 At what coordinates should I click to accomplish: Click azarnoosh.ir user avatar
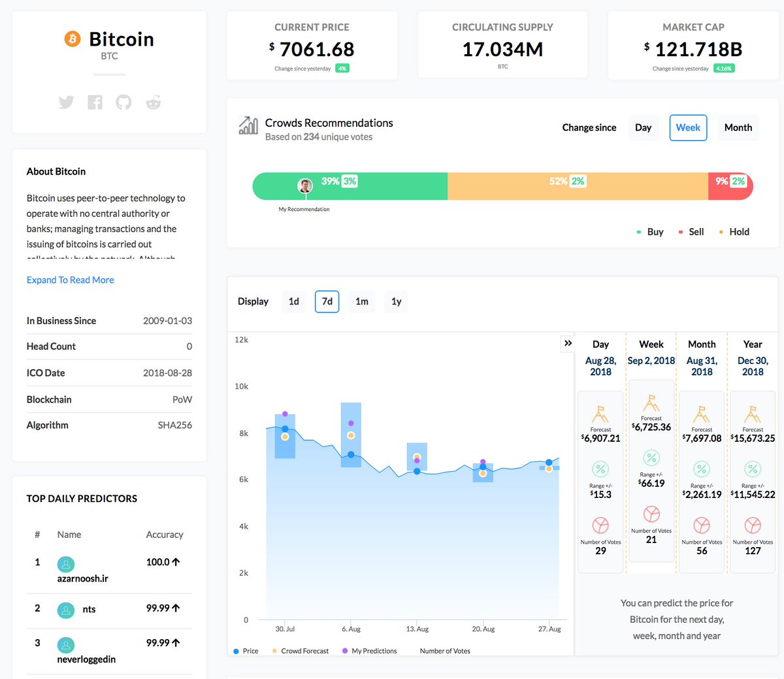pos(66,564)
